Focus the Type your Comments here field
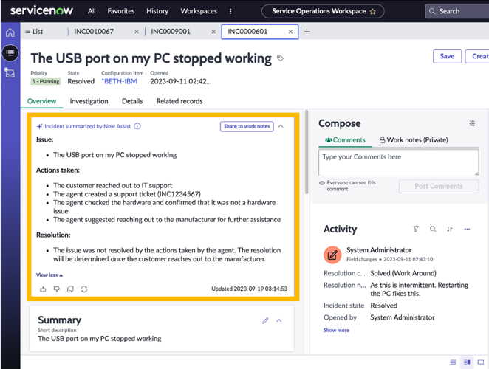Image resolution: width=489 pixels, height=369 pixels. click(x=399, y=162)
